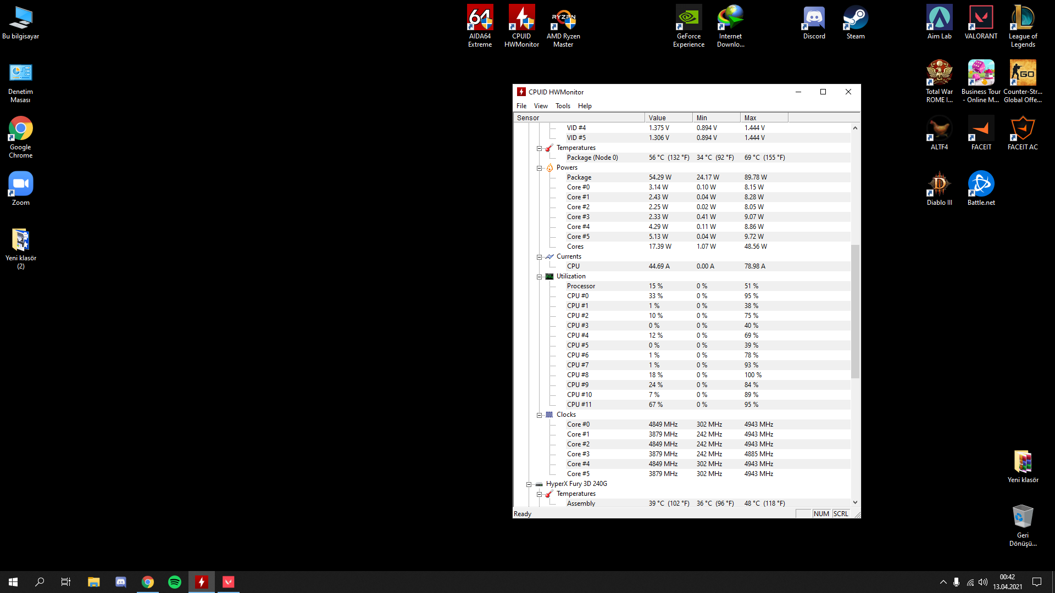Select the Business Tour desktop icon
This screenshot has height=593, width=1055.
pos(981,82)
